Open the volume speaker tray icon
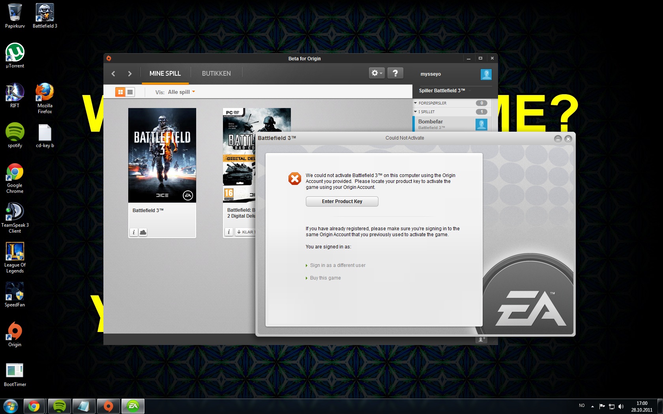This screenshot has width=663, height=414. [x=621, y=406]
